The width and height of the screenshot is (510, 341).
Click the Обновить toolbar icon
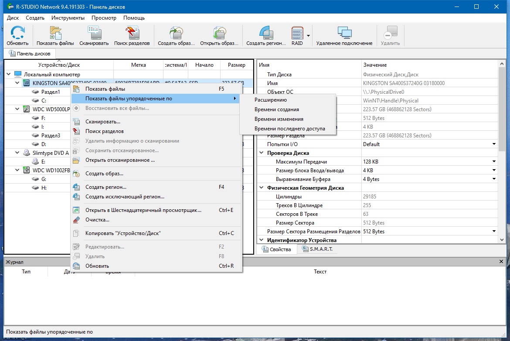(17, 36)
